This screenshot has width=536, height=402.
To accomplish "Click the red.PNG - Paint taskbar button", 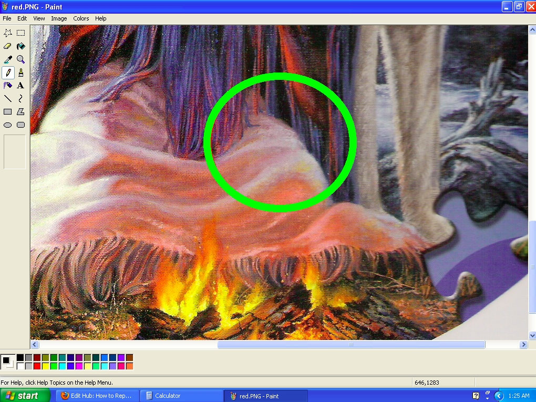I will [x=266, y=396].
